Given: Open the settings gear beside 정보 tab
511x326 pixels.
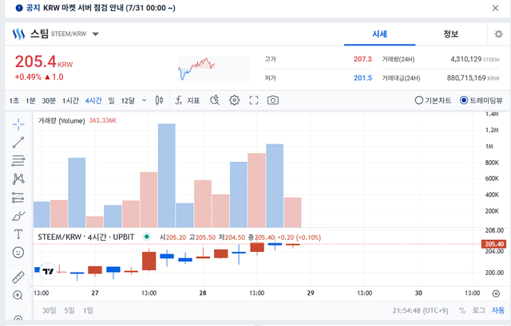Looking at the screenshot, I should pyautogui.click(x=498, y=33).
